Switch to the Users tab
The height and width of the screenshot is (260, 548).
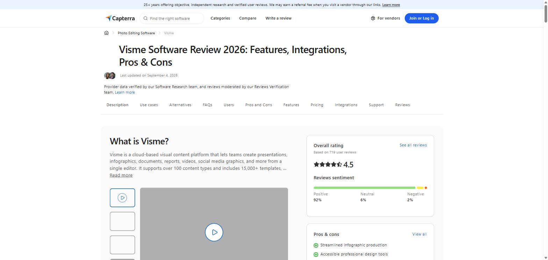tap(229, 105)
